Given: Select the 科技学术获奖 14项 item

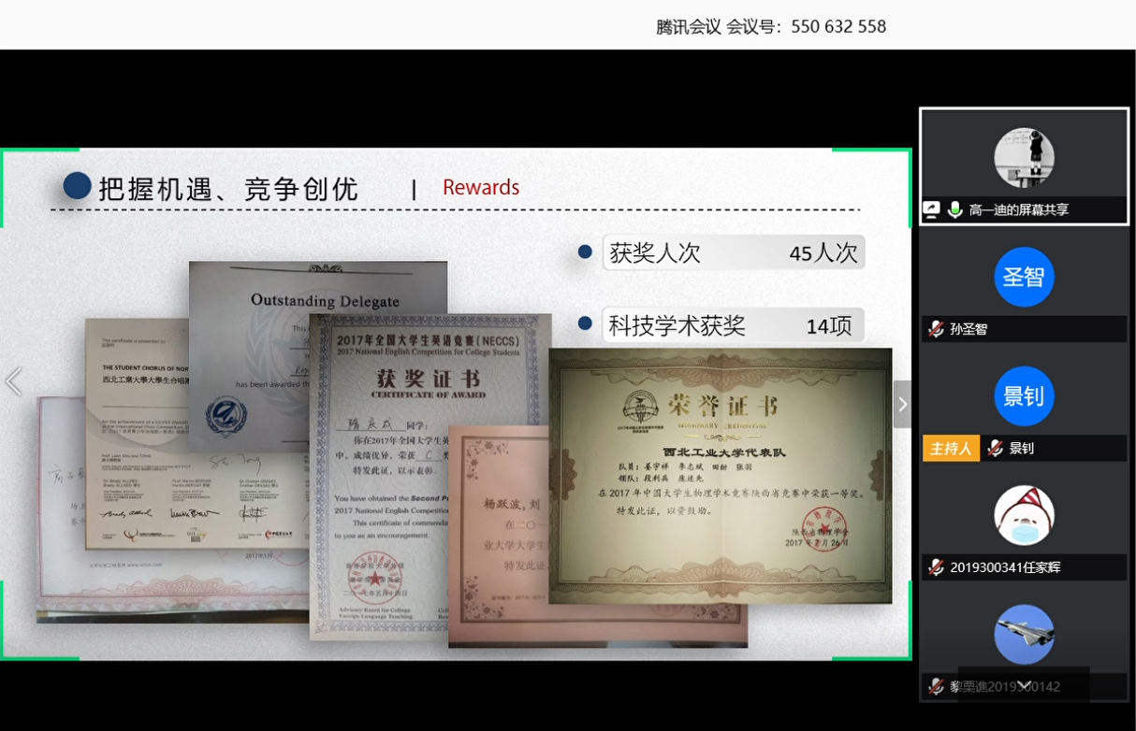Looking at the screenshot, I should click(732, 325).
